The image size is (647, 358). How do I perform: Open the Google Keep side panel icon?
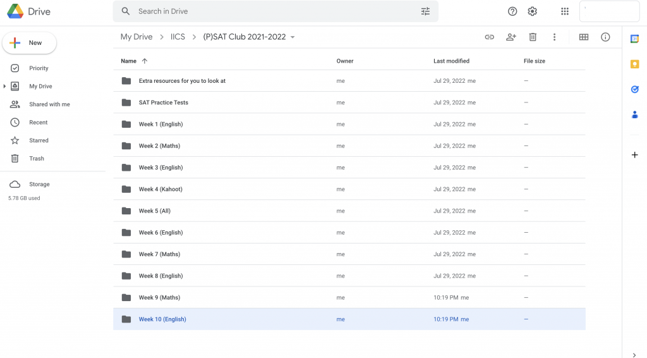[634, 64]
